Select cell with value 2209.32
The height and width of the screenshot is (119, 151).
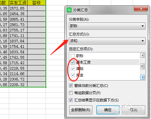coord(18,84)
